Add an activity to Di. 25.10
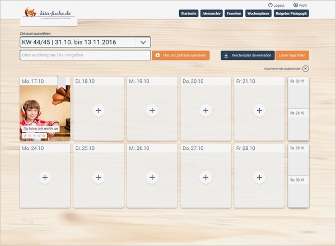This screenshot has height=246, width=336. [99, 177]
